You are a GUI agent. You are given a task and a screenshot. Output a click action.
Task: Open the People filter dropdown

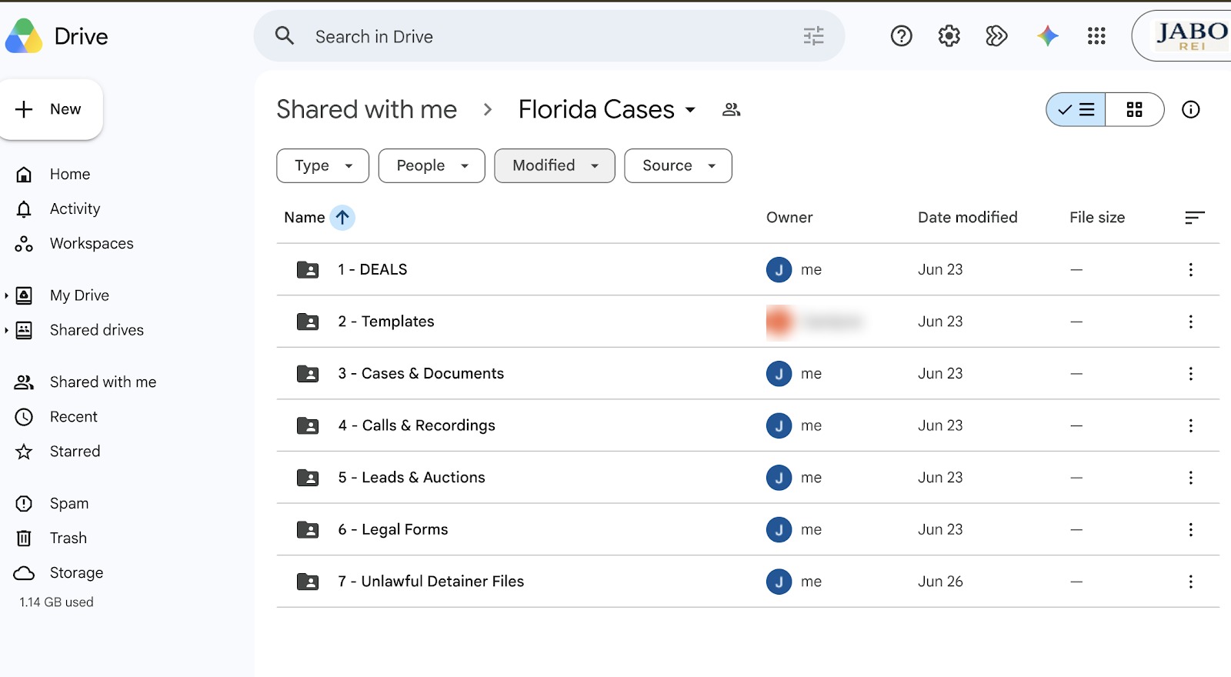(432, 165)
